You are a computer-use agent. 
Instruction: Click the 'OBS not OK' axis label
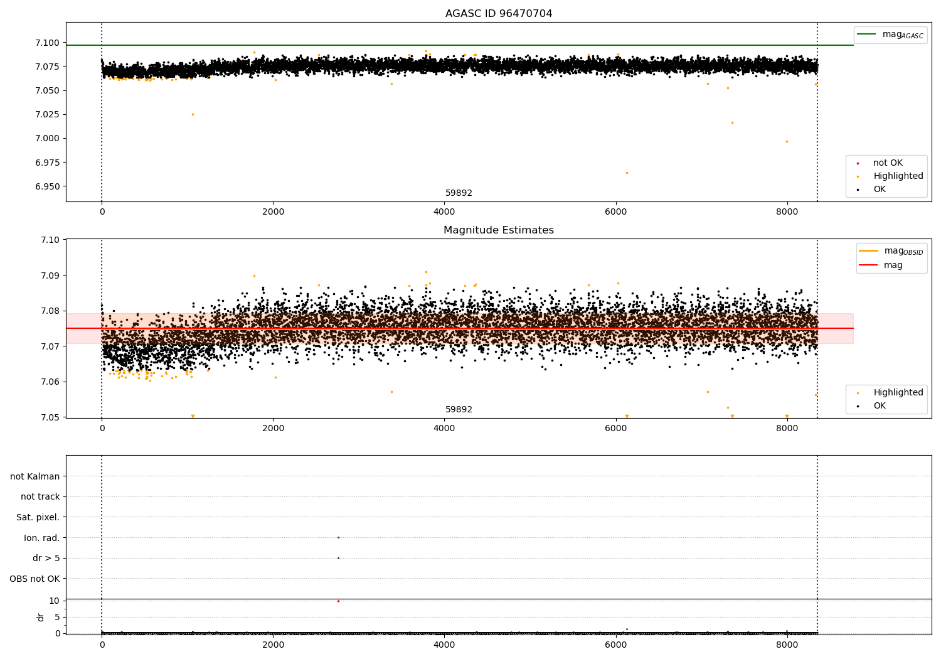click(x=35, y=579)
